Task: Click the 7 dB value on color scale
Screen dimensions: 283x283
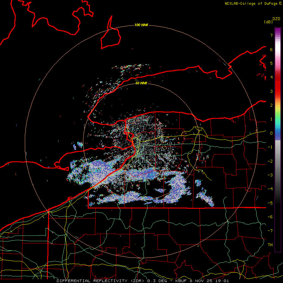Action: (271, 35)
